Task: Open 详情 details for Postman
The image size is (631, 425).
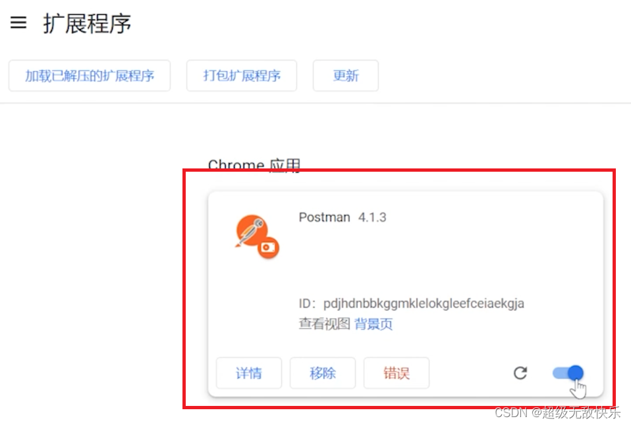Action: click(x=249, y=373)
